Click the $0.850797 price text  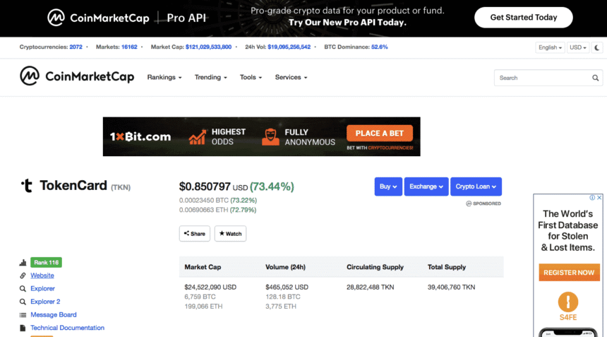point(205,187)
